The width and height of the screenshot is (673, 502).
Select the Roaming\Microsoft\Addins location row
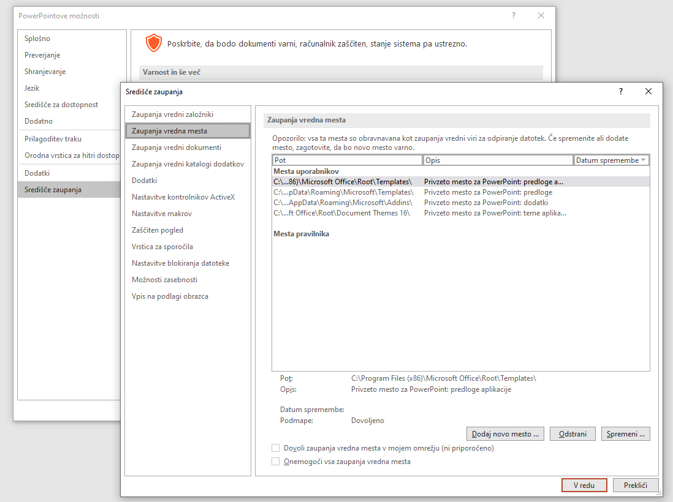pos(461,203)
